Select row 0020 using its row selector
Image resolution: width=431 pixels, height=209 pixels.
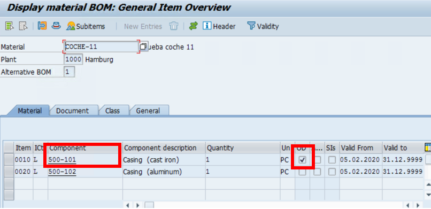9,172
